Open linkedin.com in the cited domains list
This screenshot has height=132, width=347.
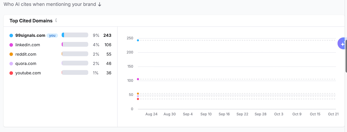[28, 45]
